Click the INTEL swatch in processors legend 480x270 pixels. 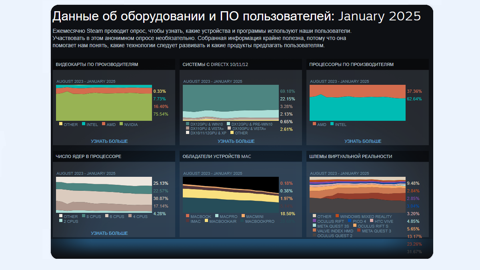[332, 124]
